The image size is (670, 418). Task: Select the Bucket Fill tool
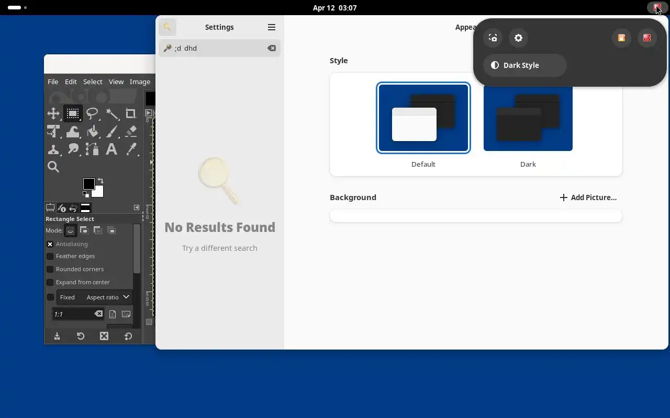[x=92, y=131]
